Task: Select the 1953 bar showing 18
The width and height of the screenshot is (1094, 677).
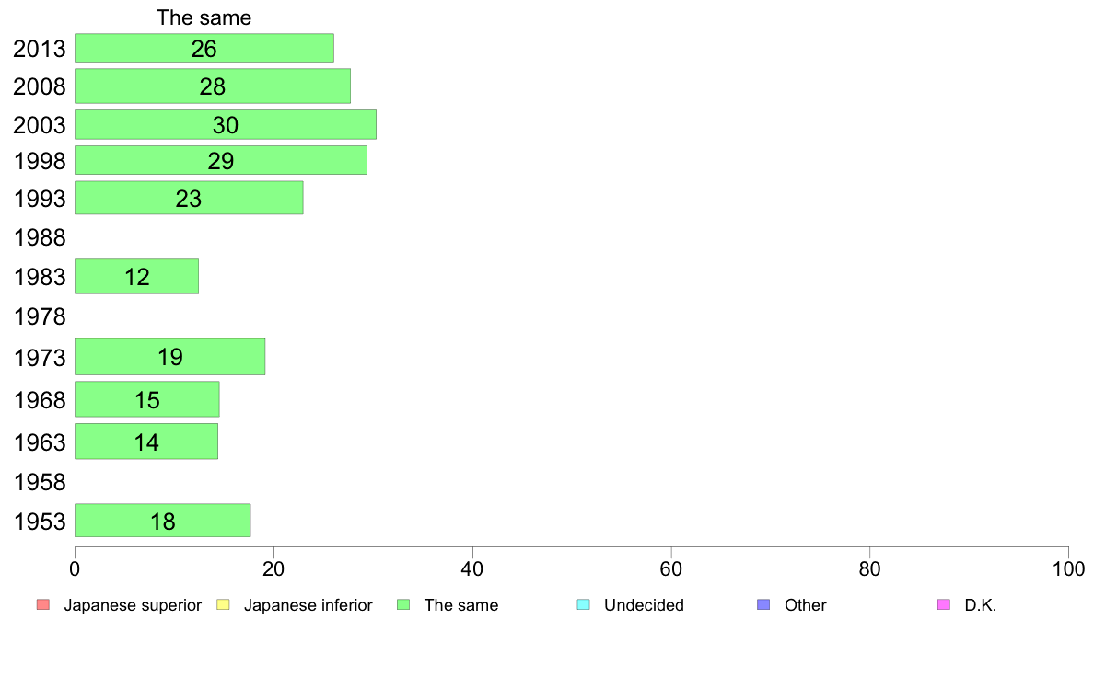Action: point(163,521)
